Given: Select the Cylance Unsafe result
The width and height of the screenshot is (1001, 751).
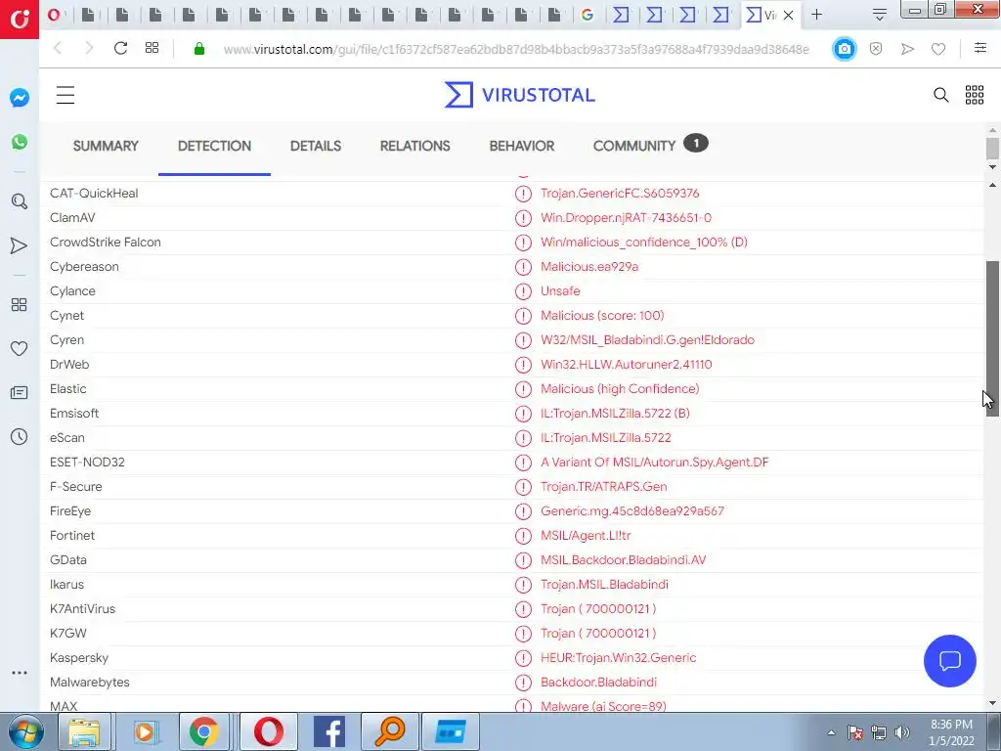Looking at the screenshot, I should [x=560, y=291].
